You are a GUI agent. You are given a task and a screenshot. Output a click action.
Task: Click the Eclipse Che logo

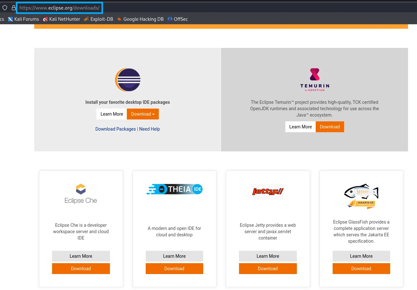[81, 194]
